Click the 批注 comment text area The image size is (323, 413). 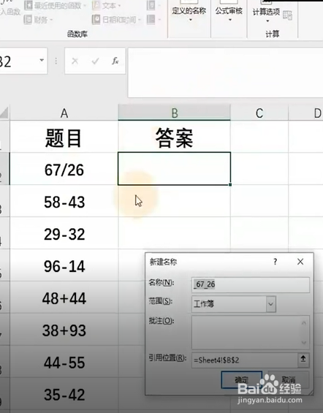[x=251, y=333]
